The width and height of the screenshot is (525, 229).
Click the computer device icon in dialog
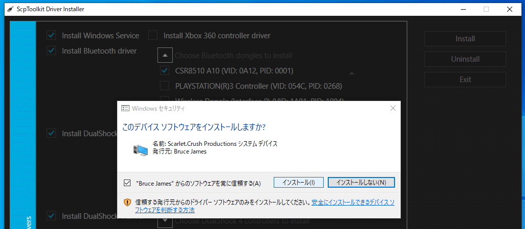coord(140,149)
